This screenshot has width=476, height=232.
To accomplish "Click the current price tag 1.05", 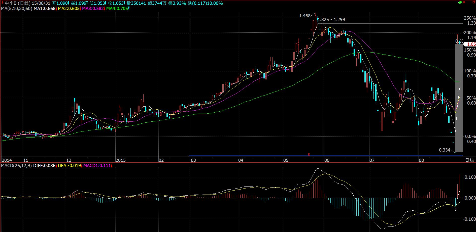I will [470, 44].
